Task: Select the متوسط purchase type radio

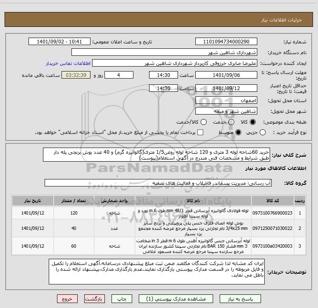Action: tap(238, 132)
